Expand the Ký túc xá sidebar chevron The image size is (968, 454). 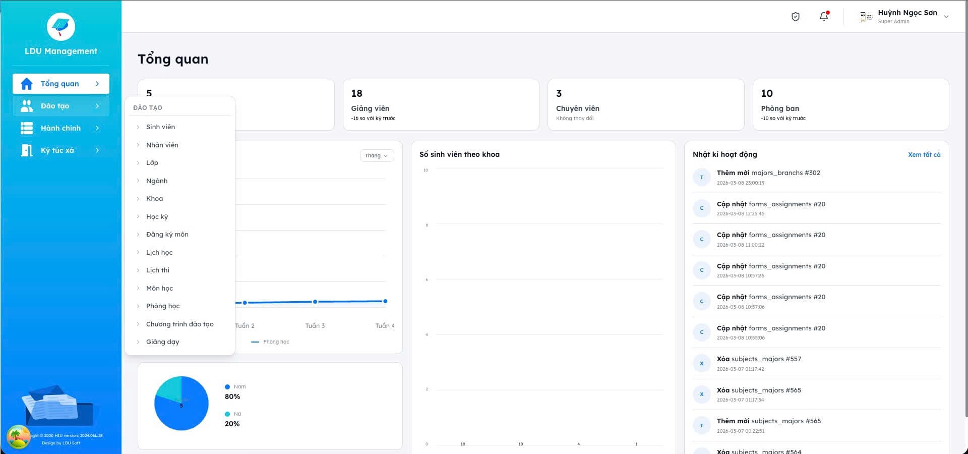tap(97, 150)
